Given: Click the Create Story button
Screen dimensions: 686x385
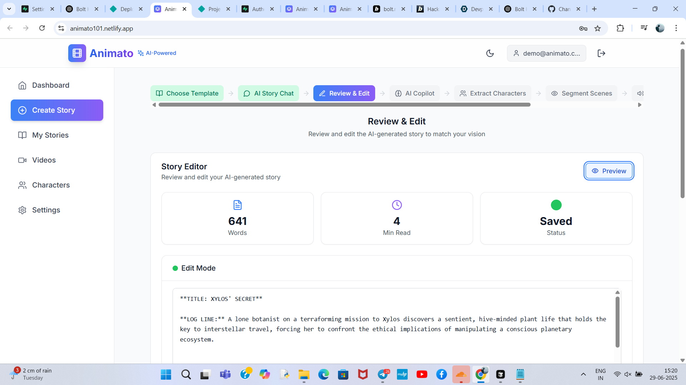Looking at the screenshot, I should [x=57, y=110].
